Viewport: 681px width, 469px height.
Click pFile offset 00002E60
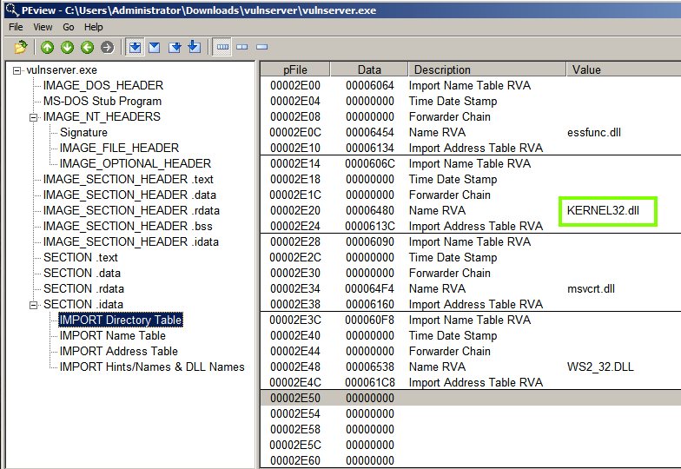coord(295,460)
